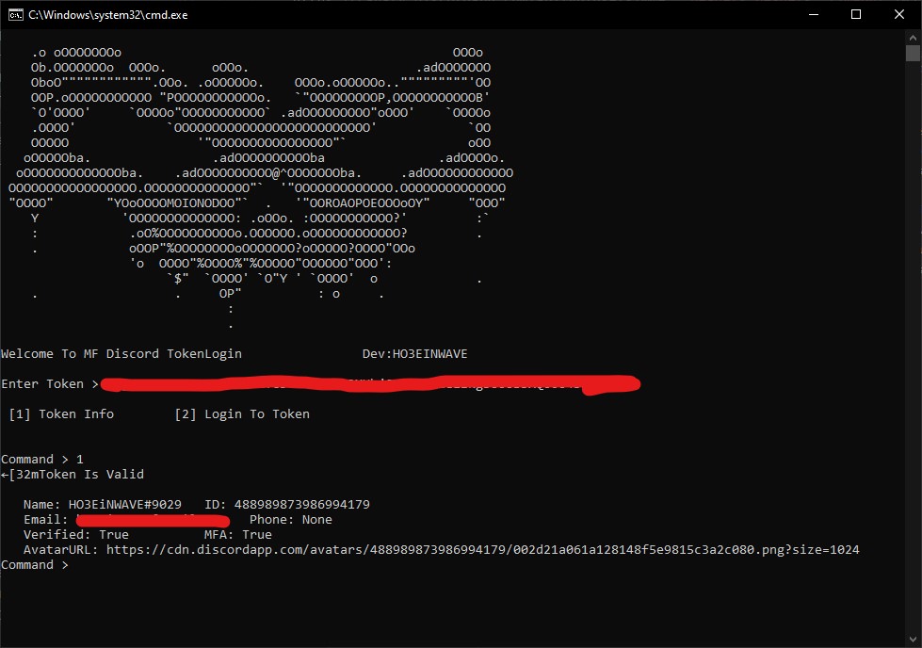Maximize the cmd.exe window
Viewport: 922px width, 648px height.
[856, 15]
